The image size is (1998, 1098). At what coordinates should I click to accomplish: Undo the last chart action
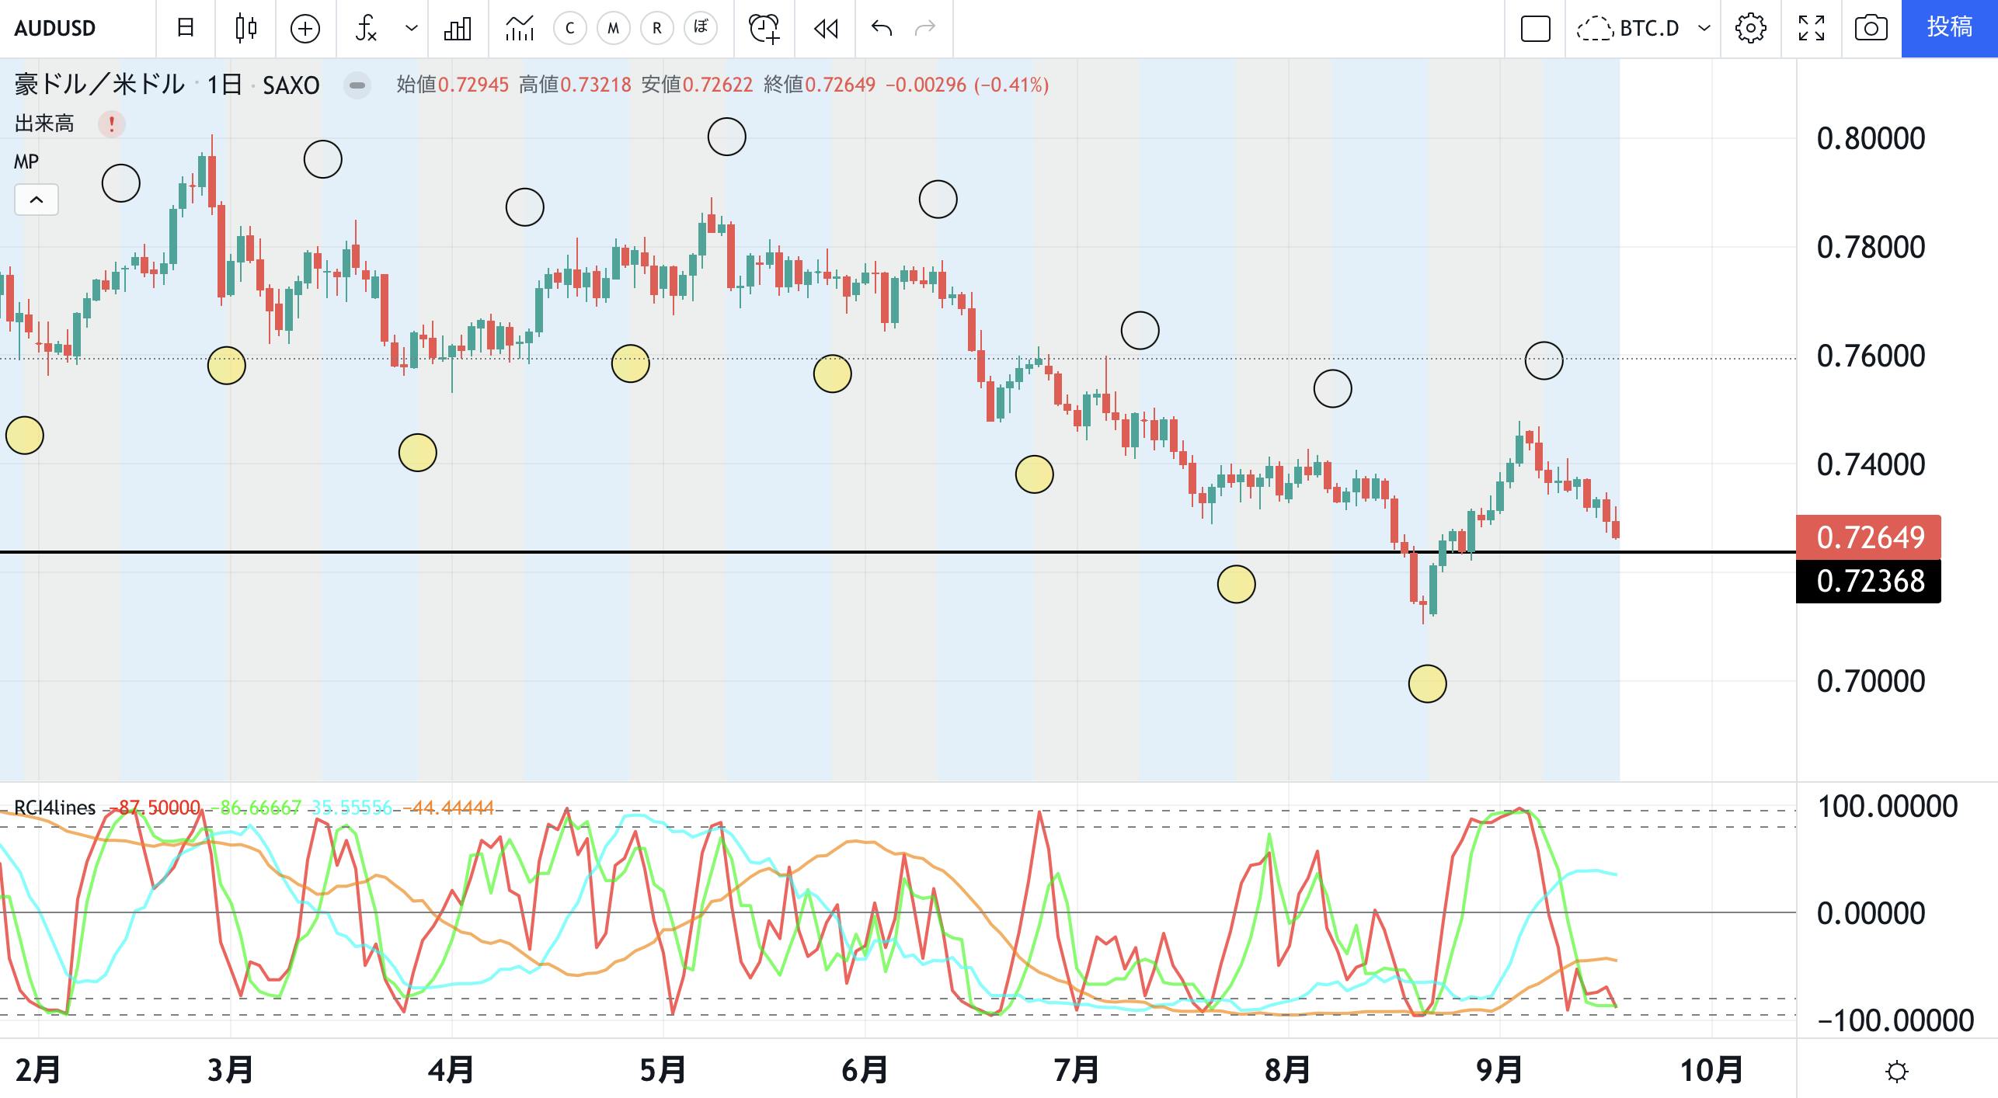click(x=881, y=29)
